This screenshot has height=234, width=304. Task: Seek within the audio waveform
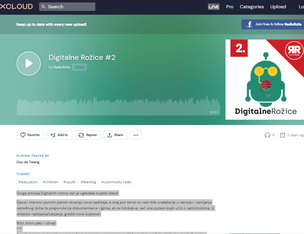[118, 106]
